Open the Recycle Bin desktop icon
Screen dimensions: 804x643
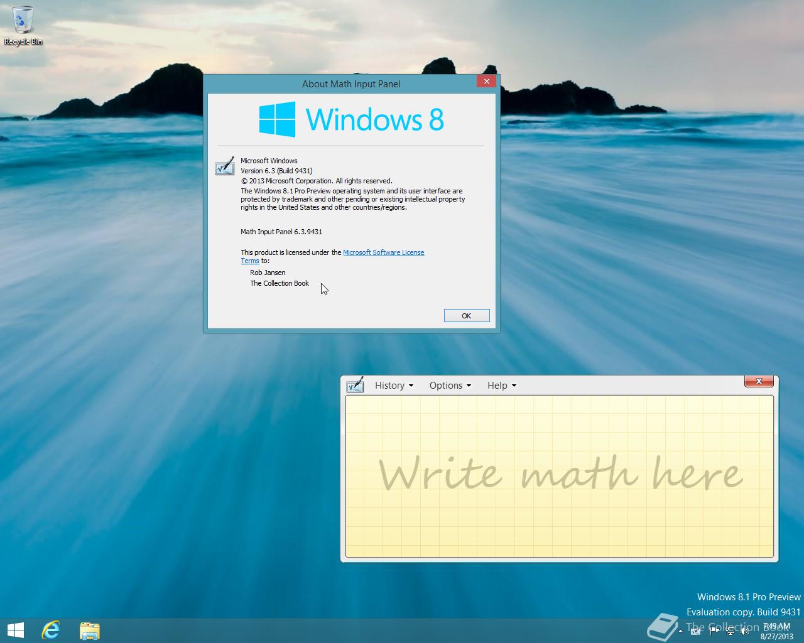[x=23, y=26]
